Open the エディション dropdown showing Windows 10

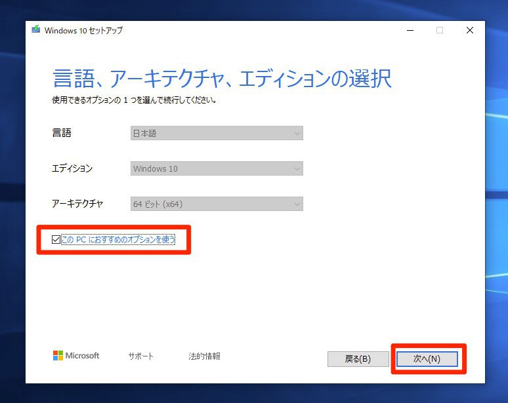pos(217,168)
